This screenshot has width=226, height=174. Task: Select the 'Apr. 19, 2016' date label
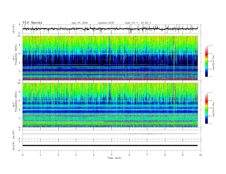point(80,23)
